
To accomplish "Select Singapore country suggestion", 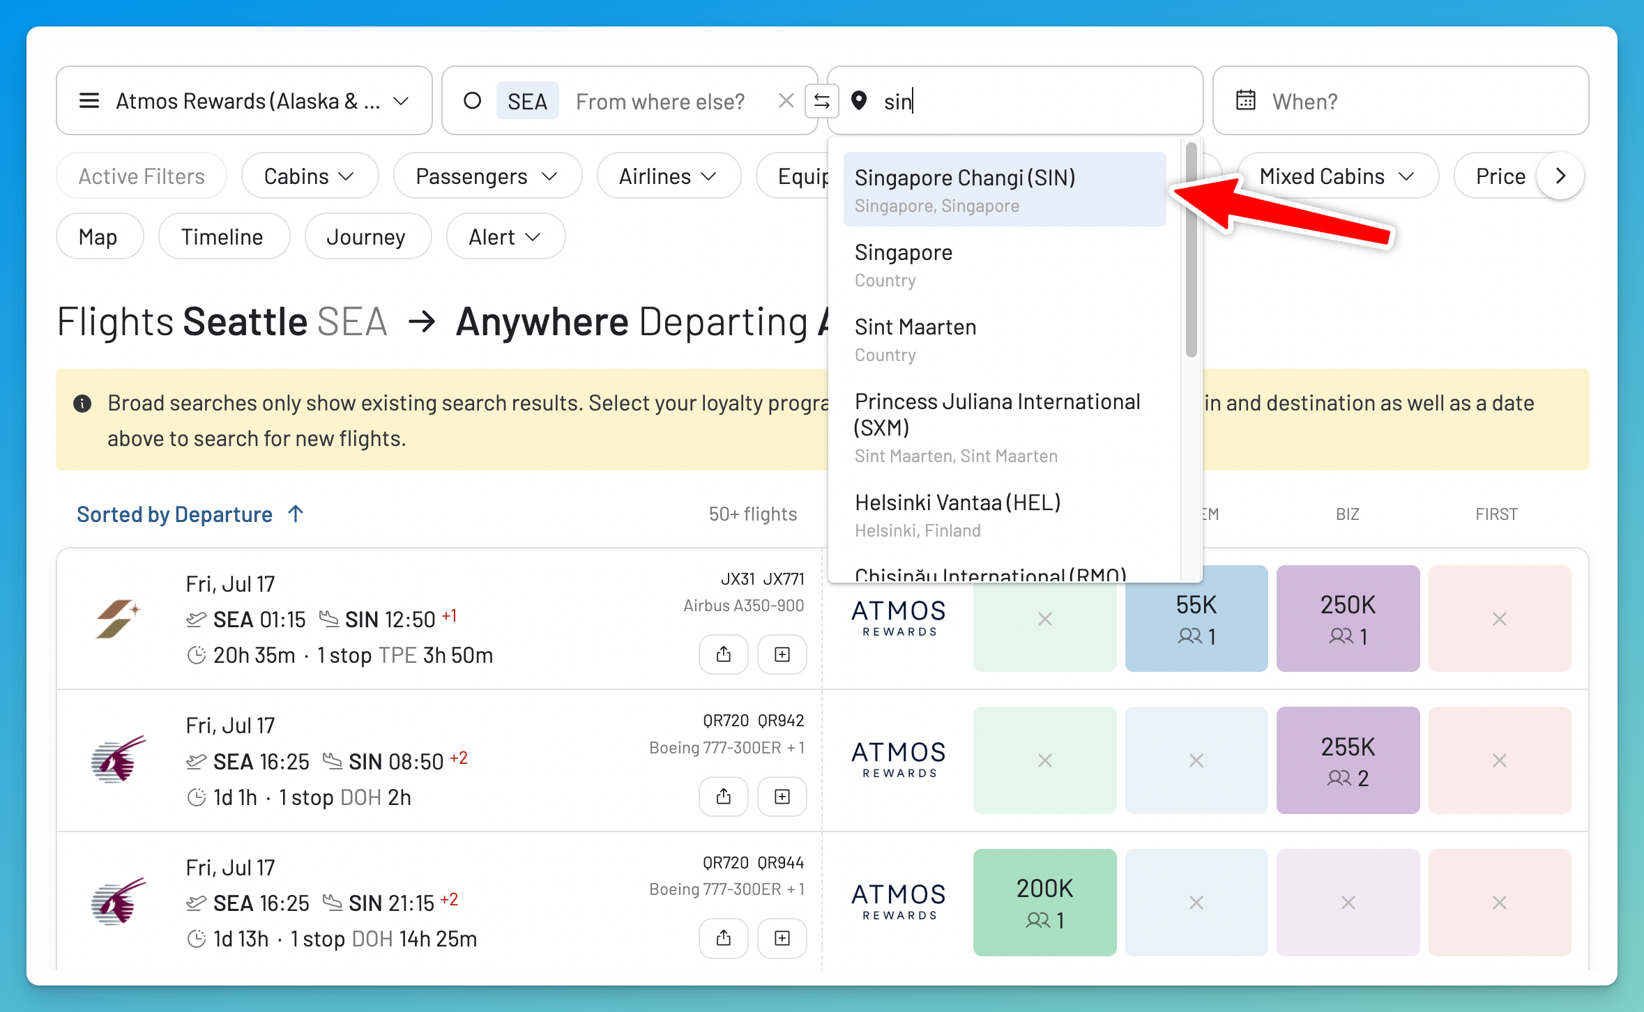I will click(x=1004, y=265).
